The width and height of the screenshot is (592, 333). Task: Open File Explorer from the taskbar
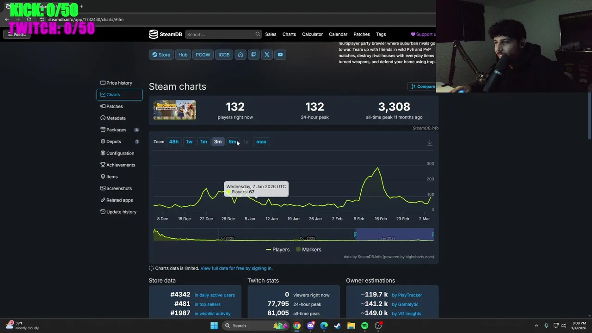click(x=351, y=326)
